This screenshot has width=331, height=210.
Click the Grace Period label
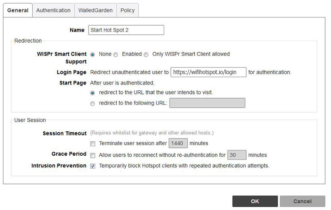click(69, 154)
